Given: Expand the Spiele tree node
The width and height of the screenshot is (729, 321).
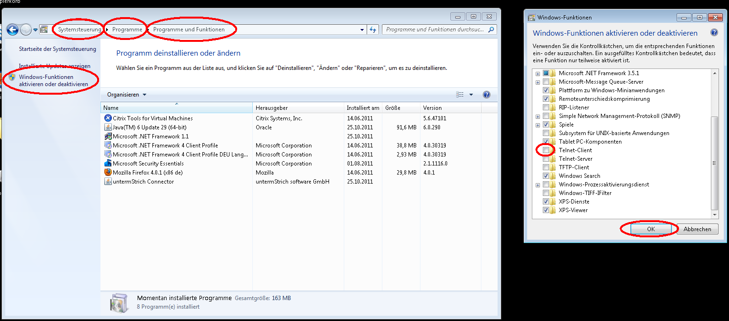Looking at the screenshot, I should [538, 125].
